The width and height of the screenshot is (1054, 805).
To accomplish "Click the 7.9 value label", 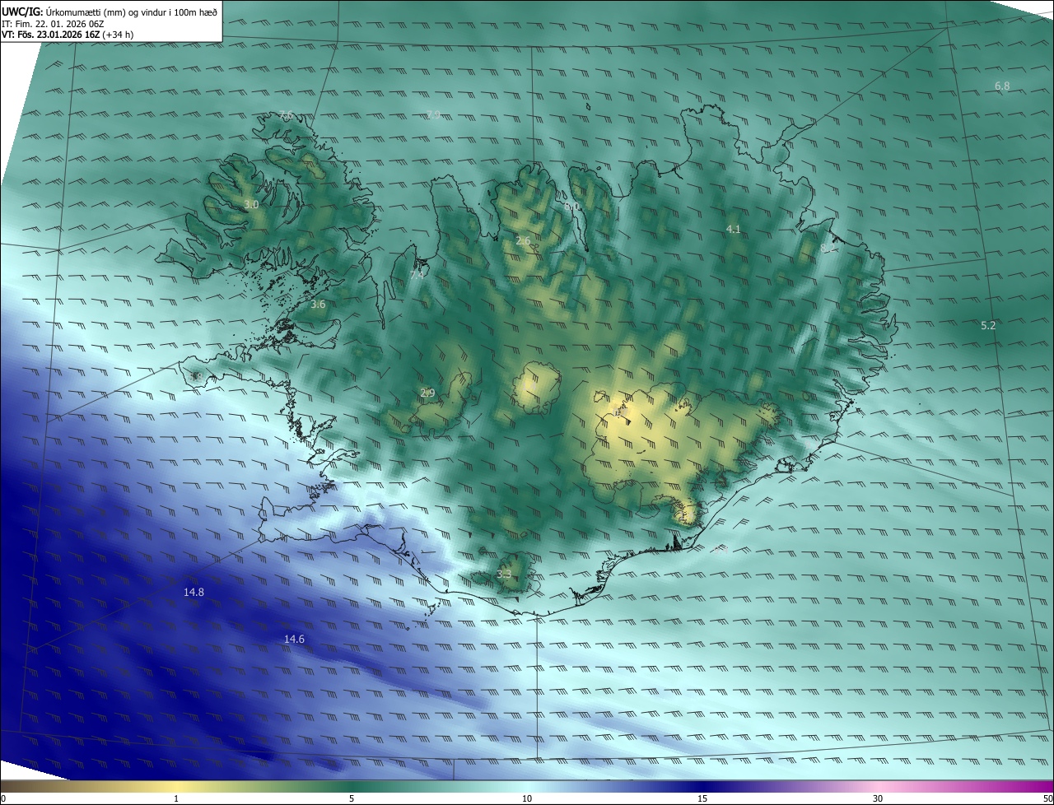I will [434, 114].
